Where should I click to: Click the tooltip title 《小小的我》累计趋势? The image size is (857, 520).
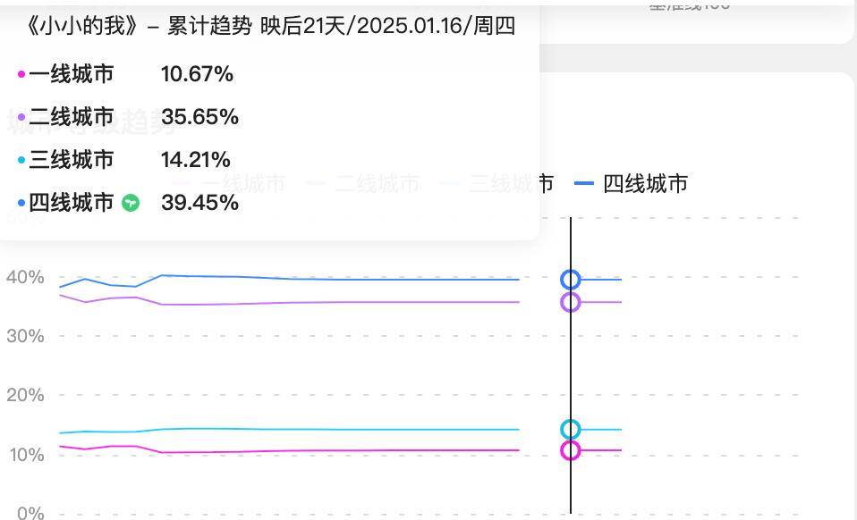(139, 26)
